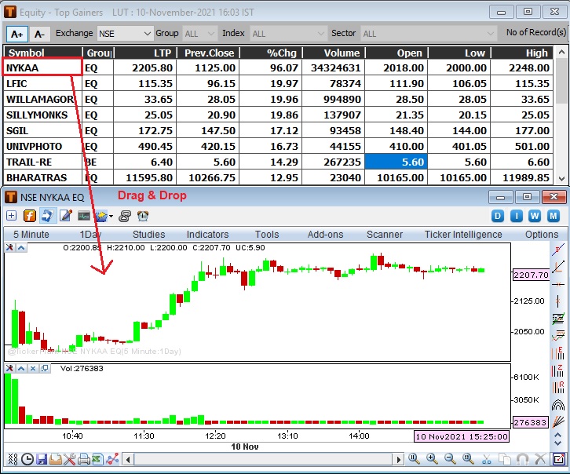The width and height of the screenshot is (570, 474).
Task: Collapse price pane with up chevron
Action: point(21,248)
